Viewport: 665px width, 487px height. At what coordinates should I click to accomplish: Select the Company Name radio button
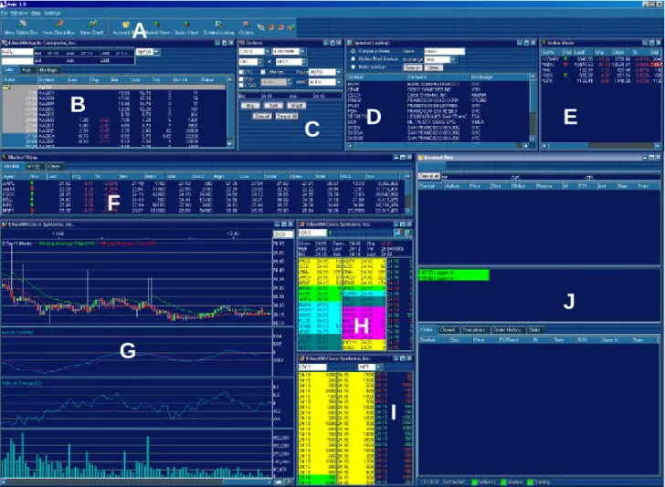[353, 51]
